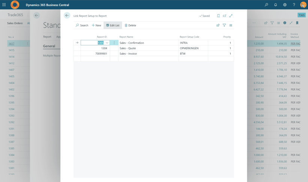This screenshot has height=182, width=308.
Task: Sort background list by No. column
Action: tap(11, 37)
